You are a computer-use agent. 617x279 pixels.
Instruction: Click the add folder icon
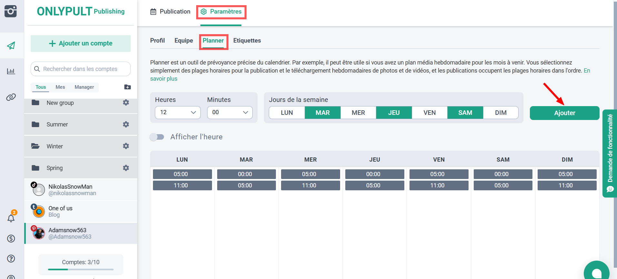[127, 87]
